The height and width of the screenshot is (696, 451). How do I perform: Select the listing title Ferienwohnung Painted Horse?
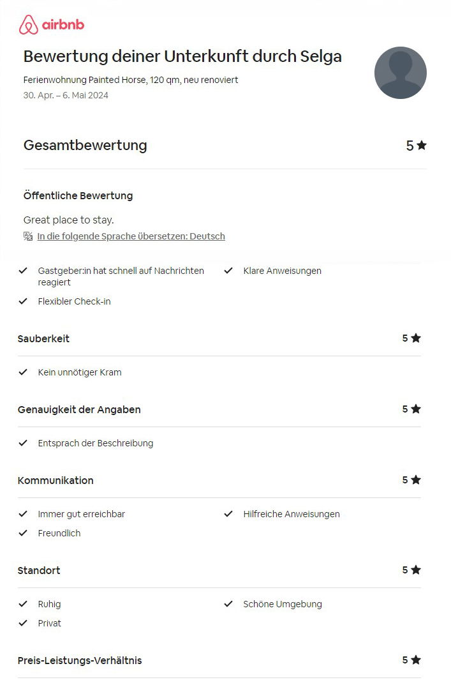click(x=130, y=80)
